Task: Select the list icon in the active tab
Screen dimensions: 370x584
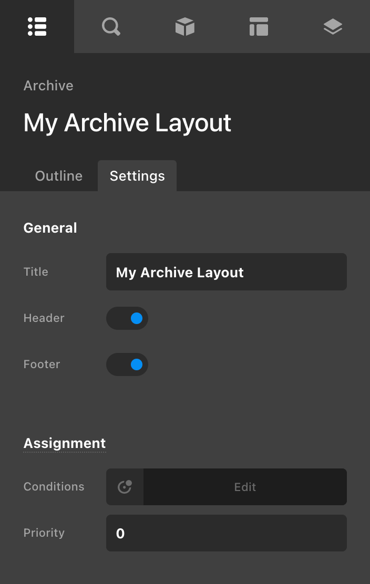Action: click(37, 26)
